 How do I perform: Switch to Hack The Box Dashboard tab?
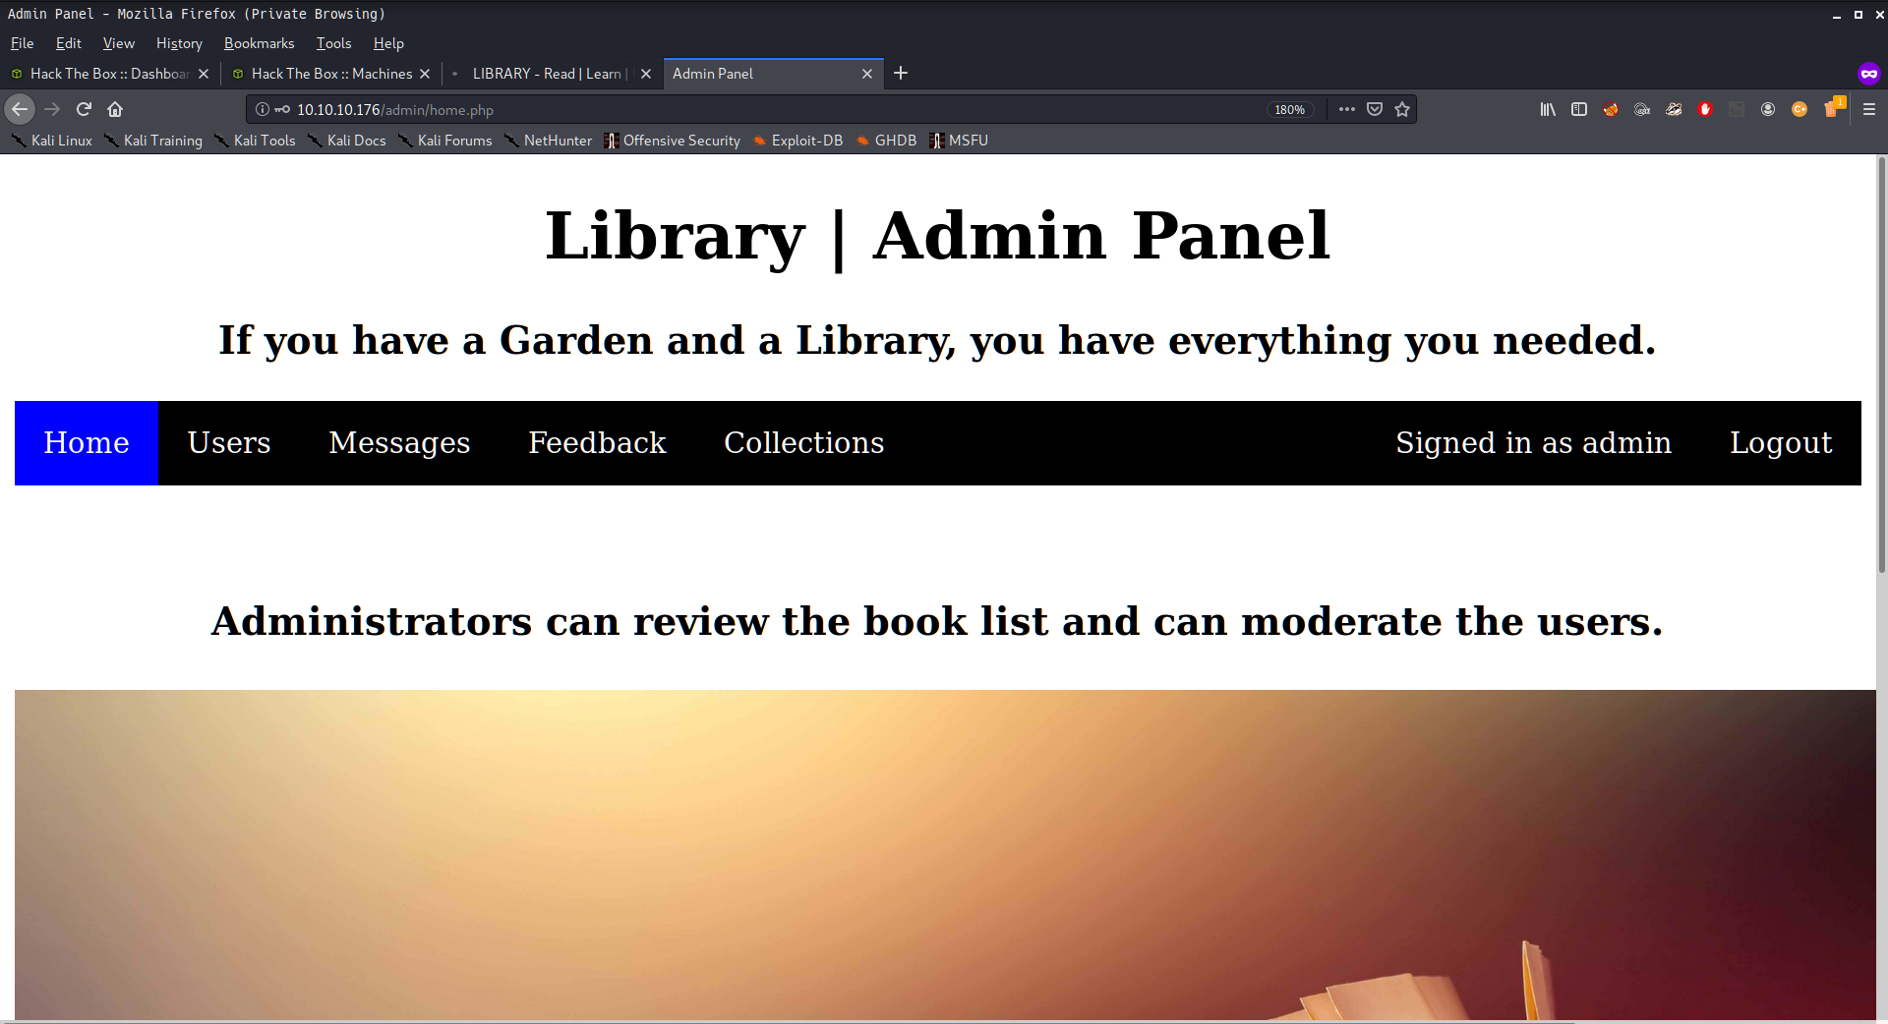[x=108, y=74]
